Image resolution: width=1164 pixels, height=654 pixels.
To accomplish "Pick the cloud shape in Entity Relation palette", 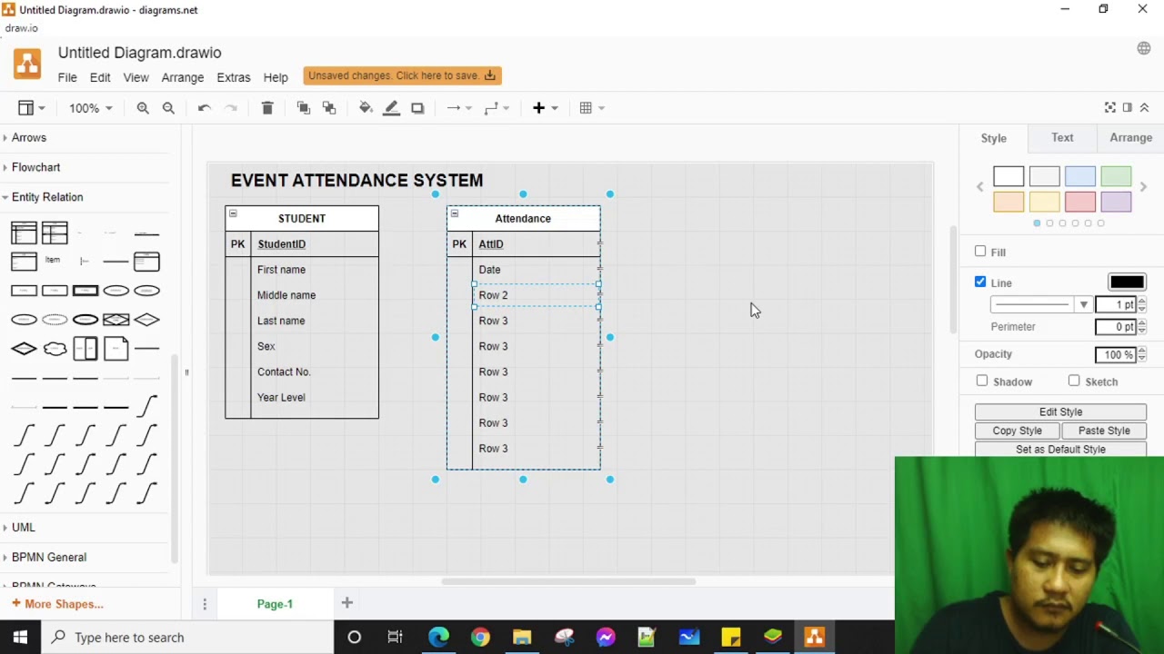I will click(55, 349).
